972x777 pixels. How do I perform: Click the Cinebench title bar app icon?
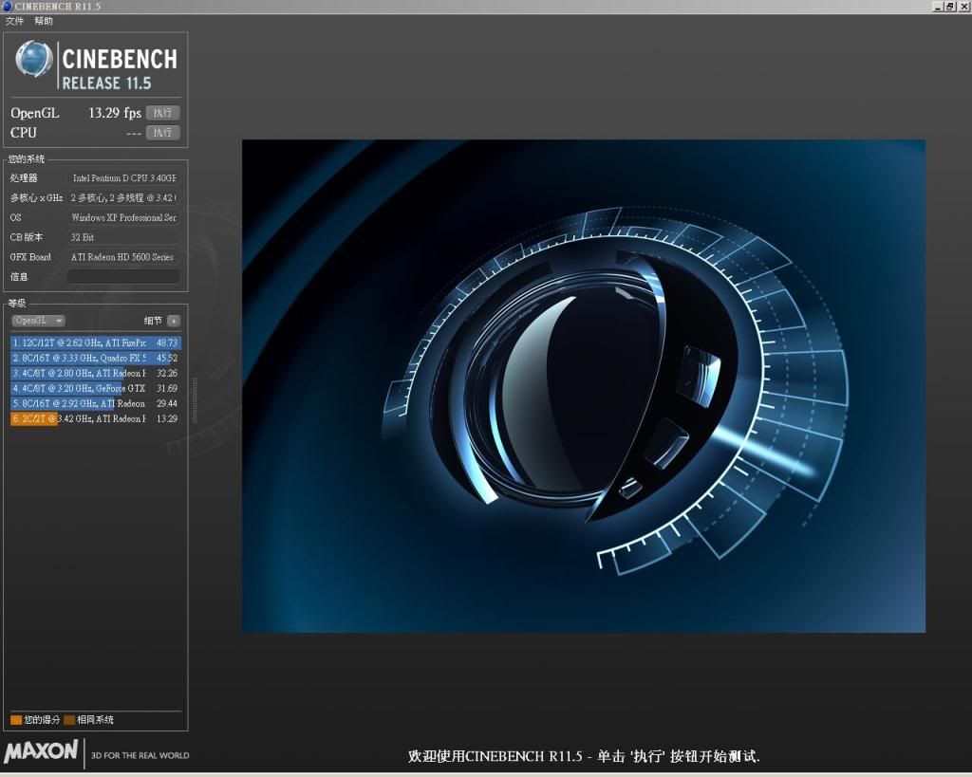[8, 7]
